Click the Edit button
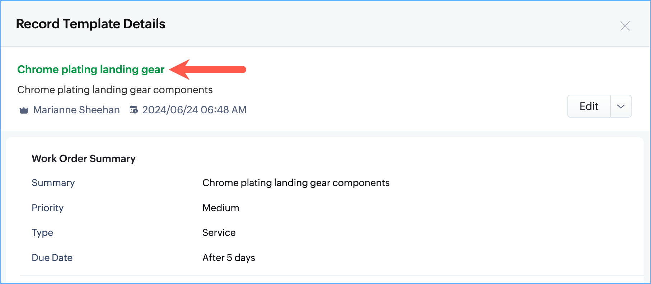Screen dimensions: 651x284 click(589, 106)
